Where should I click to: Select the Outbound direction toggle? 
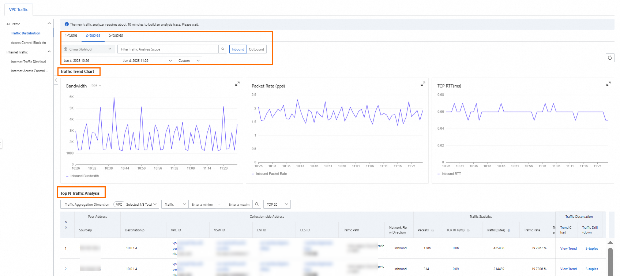click(256, 49)
